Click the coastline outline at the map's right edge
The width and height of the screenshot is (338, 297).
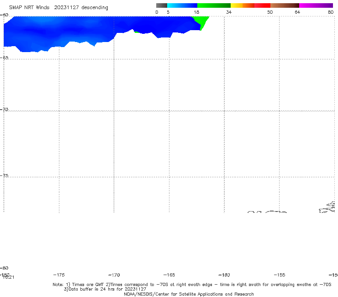327,207
